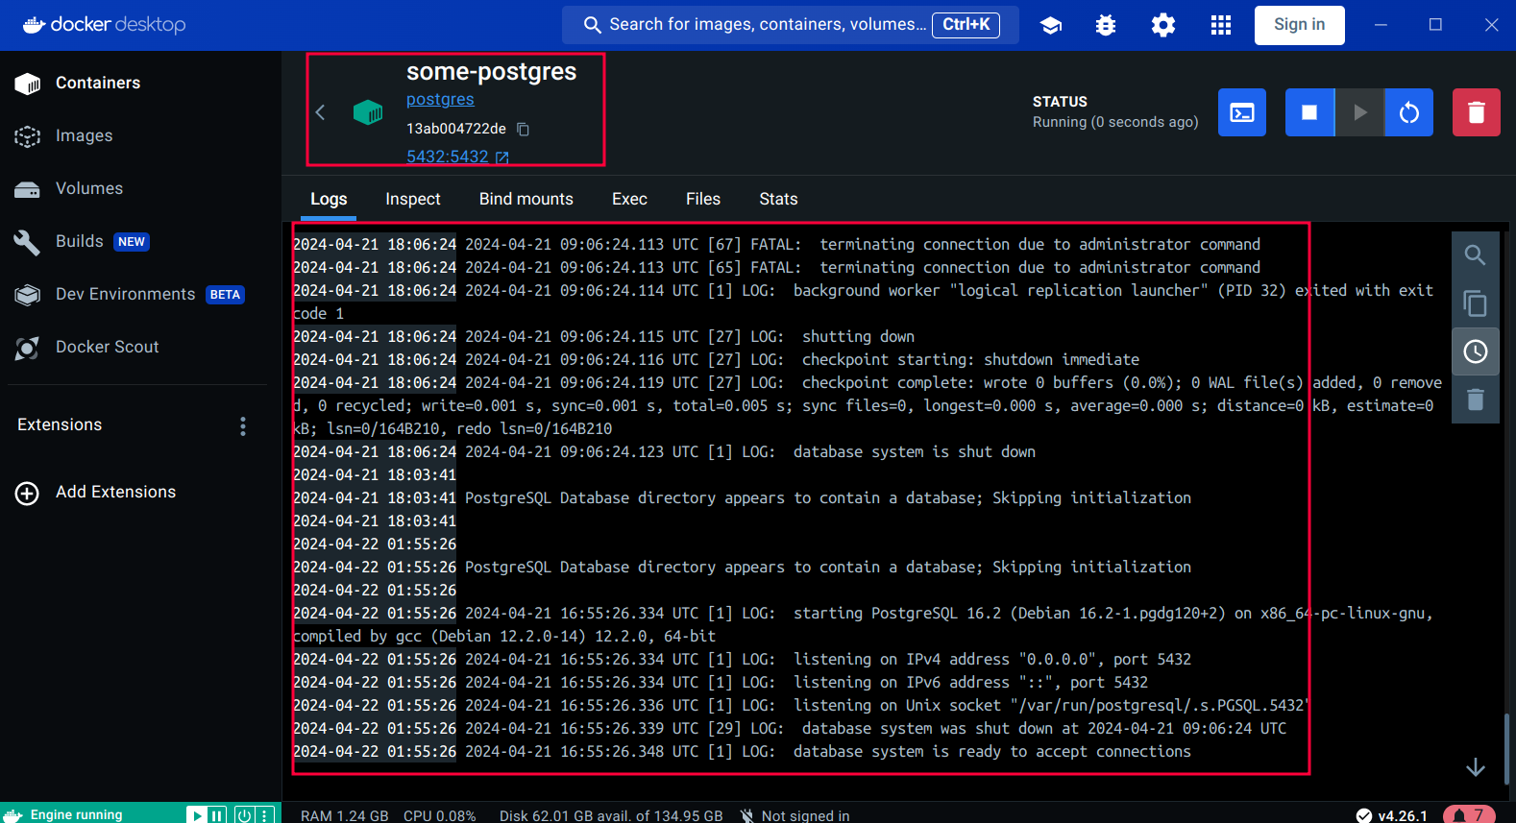The image size is (1516, 823).
Task: Click the plus icon beside Add Extensions
Action: (27, 493)
